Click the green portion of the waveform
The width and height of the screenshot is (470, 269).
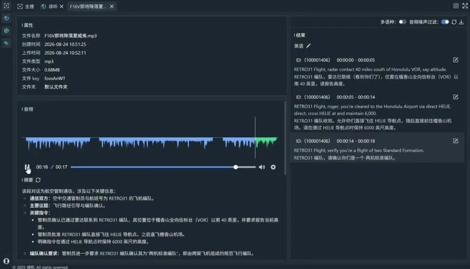coord(266,142)
